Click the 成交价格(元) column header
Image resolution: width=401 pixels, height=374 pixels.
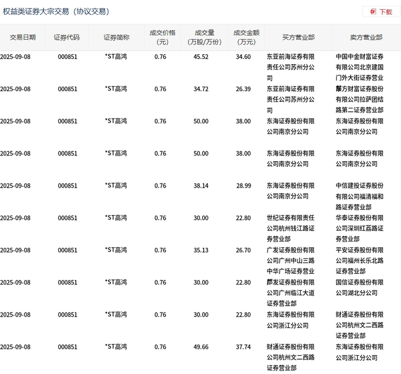click(x=162, y=37)
